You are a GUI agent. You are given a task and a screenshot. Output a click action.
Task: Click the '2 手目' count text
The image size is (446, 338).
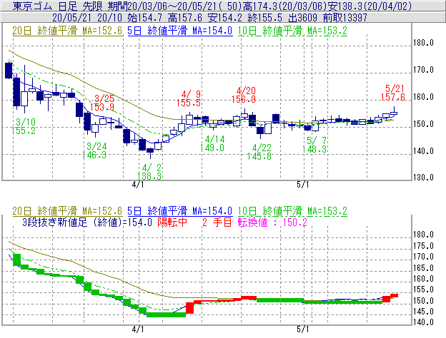pos(217,222)
